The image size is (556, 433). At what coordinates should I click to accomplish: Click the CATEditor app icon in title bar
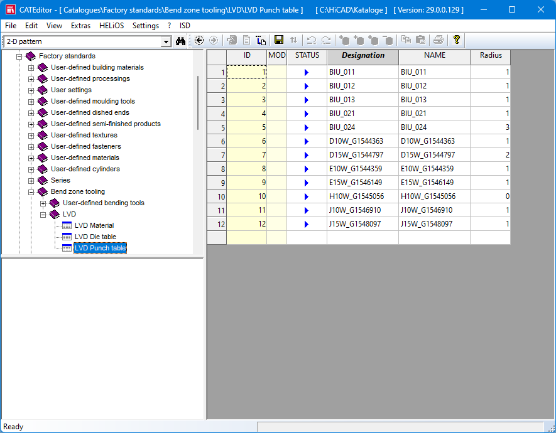(11, 9)
